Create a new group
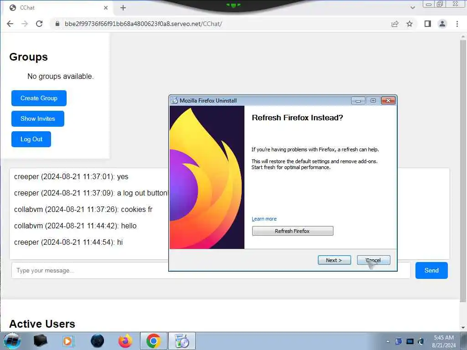The height and width of the screenshot is (350, 467). pyautogui.click(x=39, y=98)
